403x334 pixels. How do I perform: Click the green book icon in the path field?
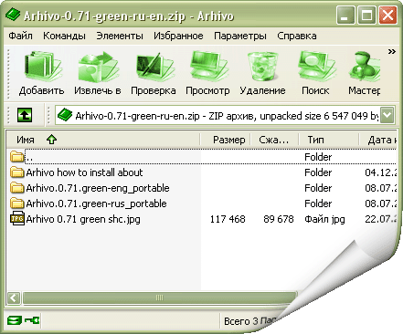pyautogui.click(x=65, y=115)
